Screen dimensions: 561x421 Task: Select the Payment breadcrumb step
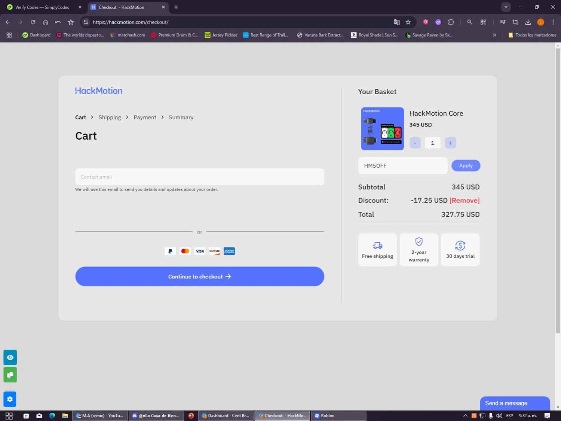pos(145,117)
